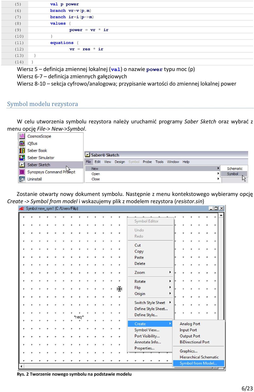Expand the Open submenu arrow

click(x=218, y=173)
